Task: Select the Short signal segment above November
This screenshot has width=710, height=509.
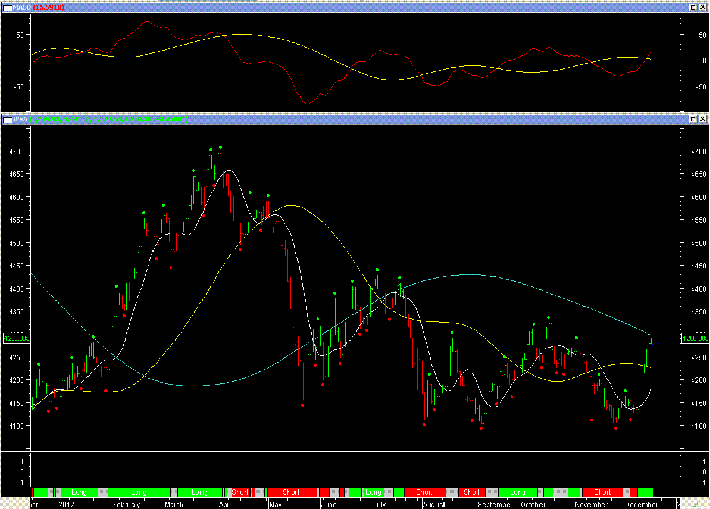Action: click(602, 492)
